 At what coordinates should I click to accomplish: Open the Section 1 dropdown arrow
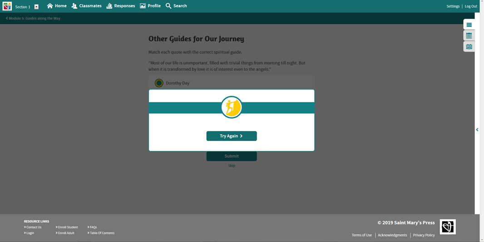click(36, 7)
